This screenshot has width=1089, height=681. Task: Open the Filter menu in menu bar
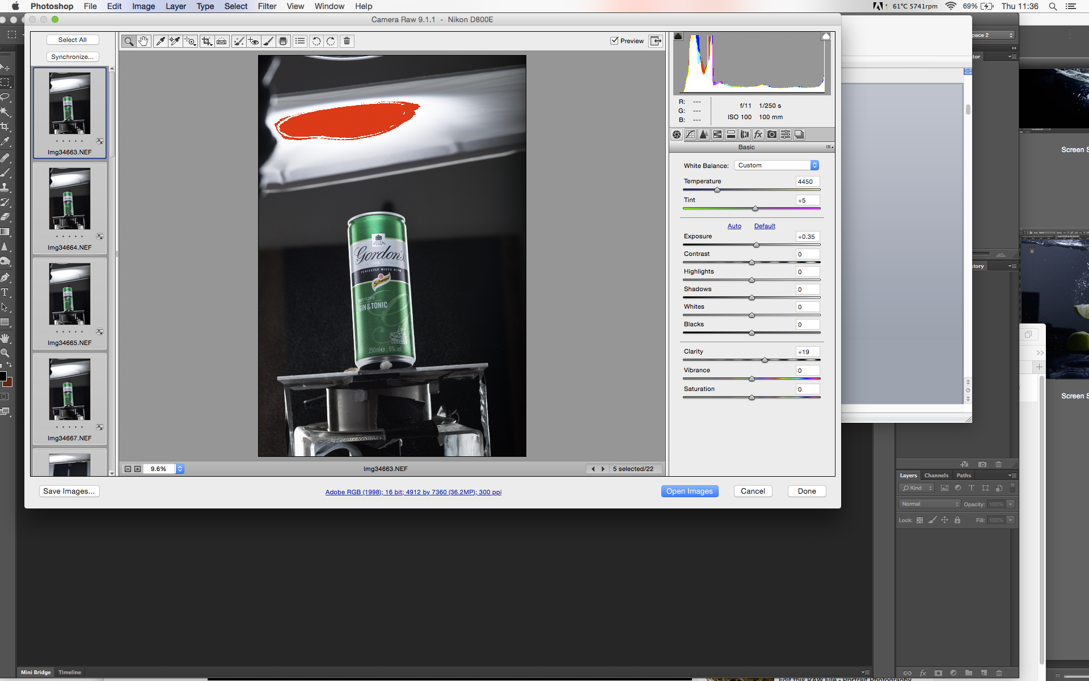[x=267, y=6]
